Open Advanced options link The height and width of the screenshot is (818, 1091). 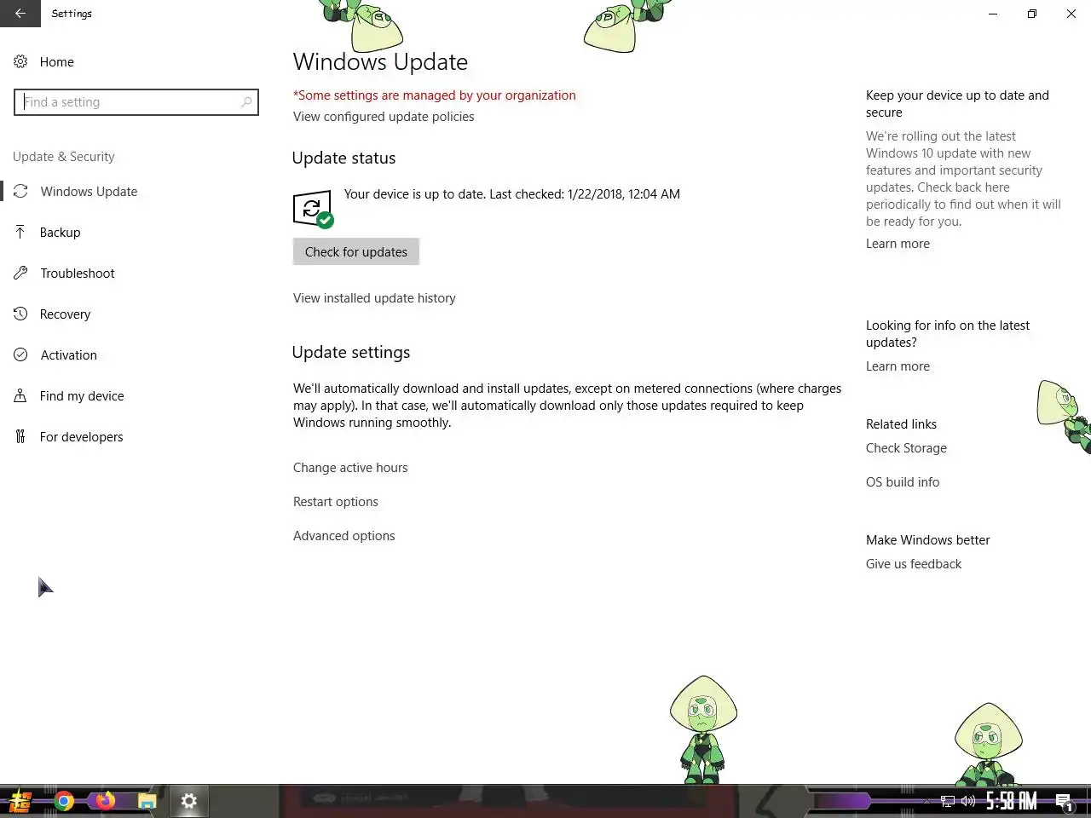(x=344, y=536)
